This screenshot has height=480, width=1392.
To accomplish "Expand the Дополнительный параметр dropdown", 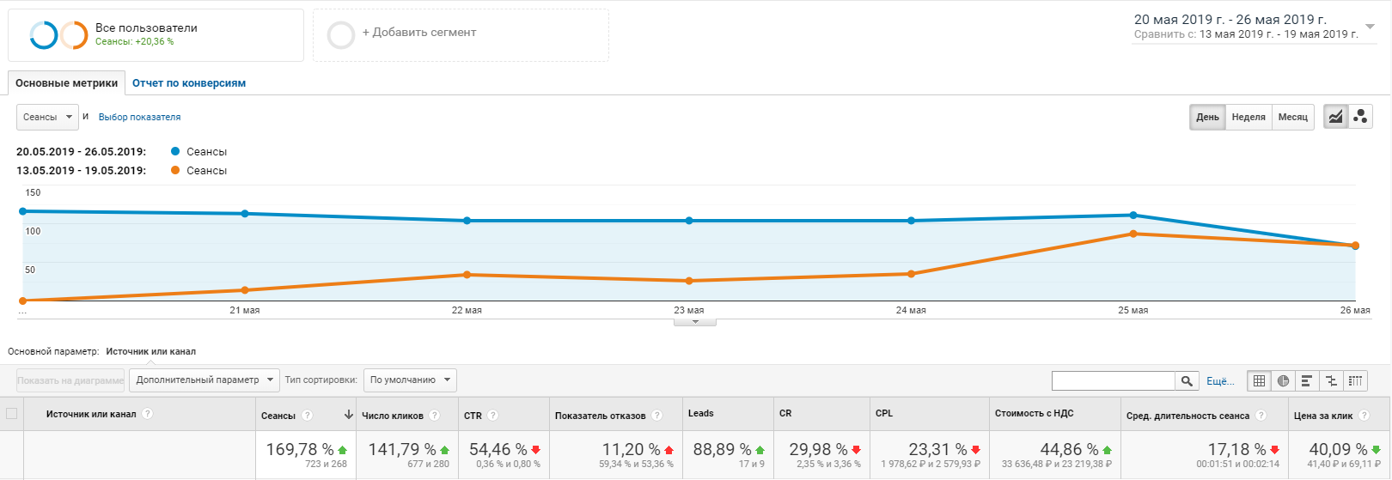I will (x=205, y=380).
